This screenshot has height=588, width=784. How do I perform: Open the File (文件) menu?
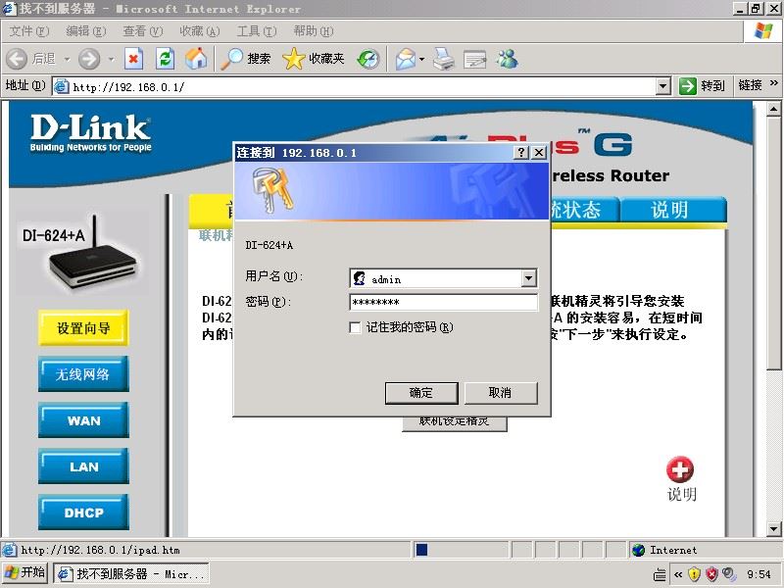click(29, 31)
